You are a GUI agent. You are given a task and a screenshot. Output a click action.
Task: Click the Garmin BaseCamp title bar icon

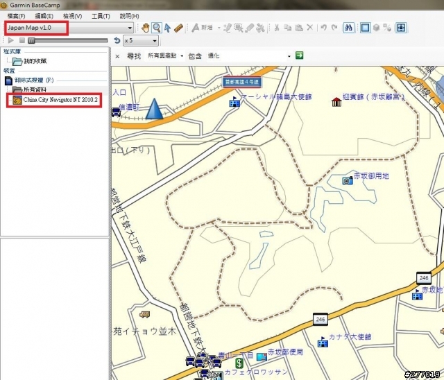(x=3, y=5)
